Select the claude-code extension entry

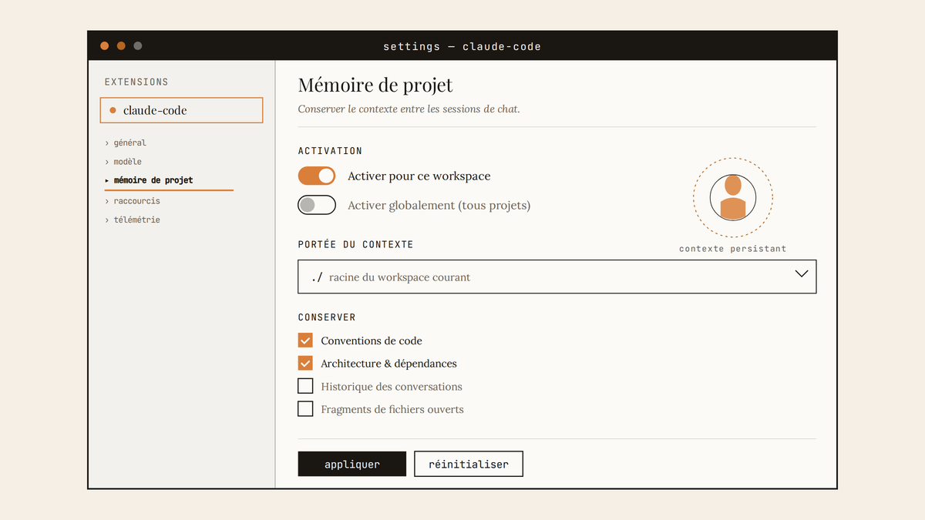click(x=181, y=110)
